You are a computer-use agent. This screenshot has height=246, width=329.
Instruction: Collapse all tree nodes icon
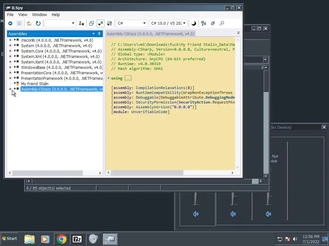(x=213, y=23)
